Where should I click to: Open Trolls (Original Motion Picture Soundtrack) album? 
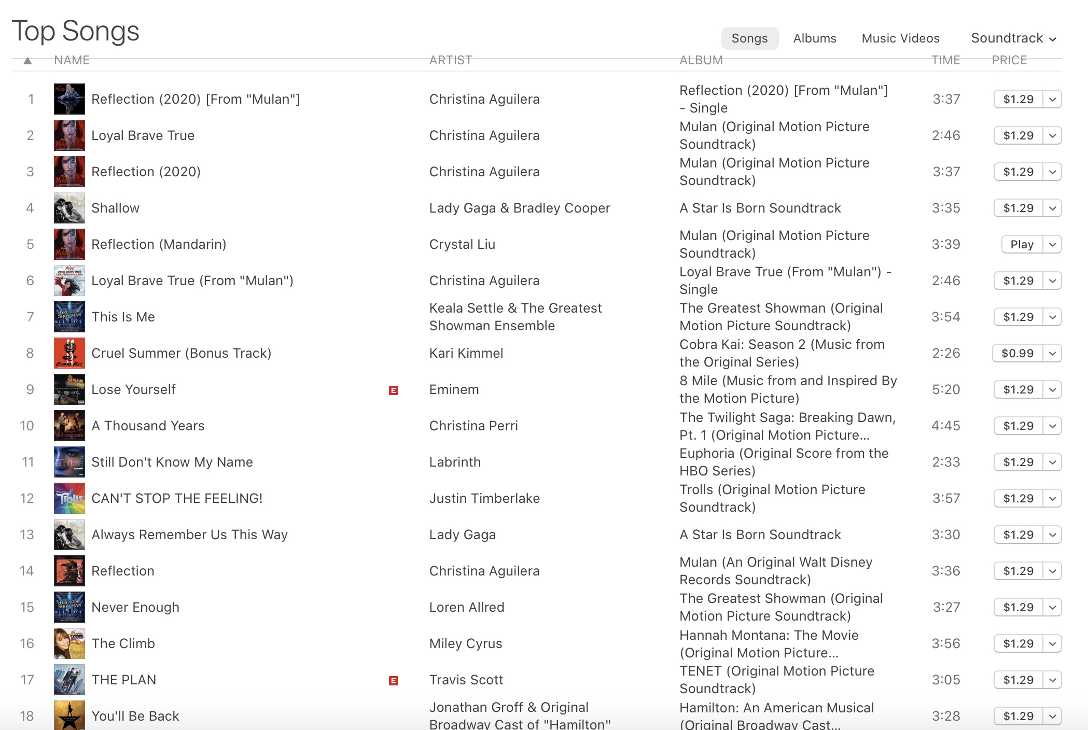773,498
